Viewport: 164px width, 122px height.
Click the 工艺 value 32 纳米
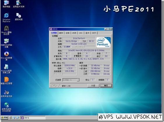[x=67, y=47]
